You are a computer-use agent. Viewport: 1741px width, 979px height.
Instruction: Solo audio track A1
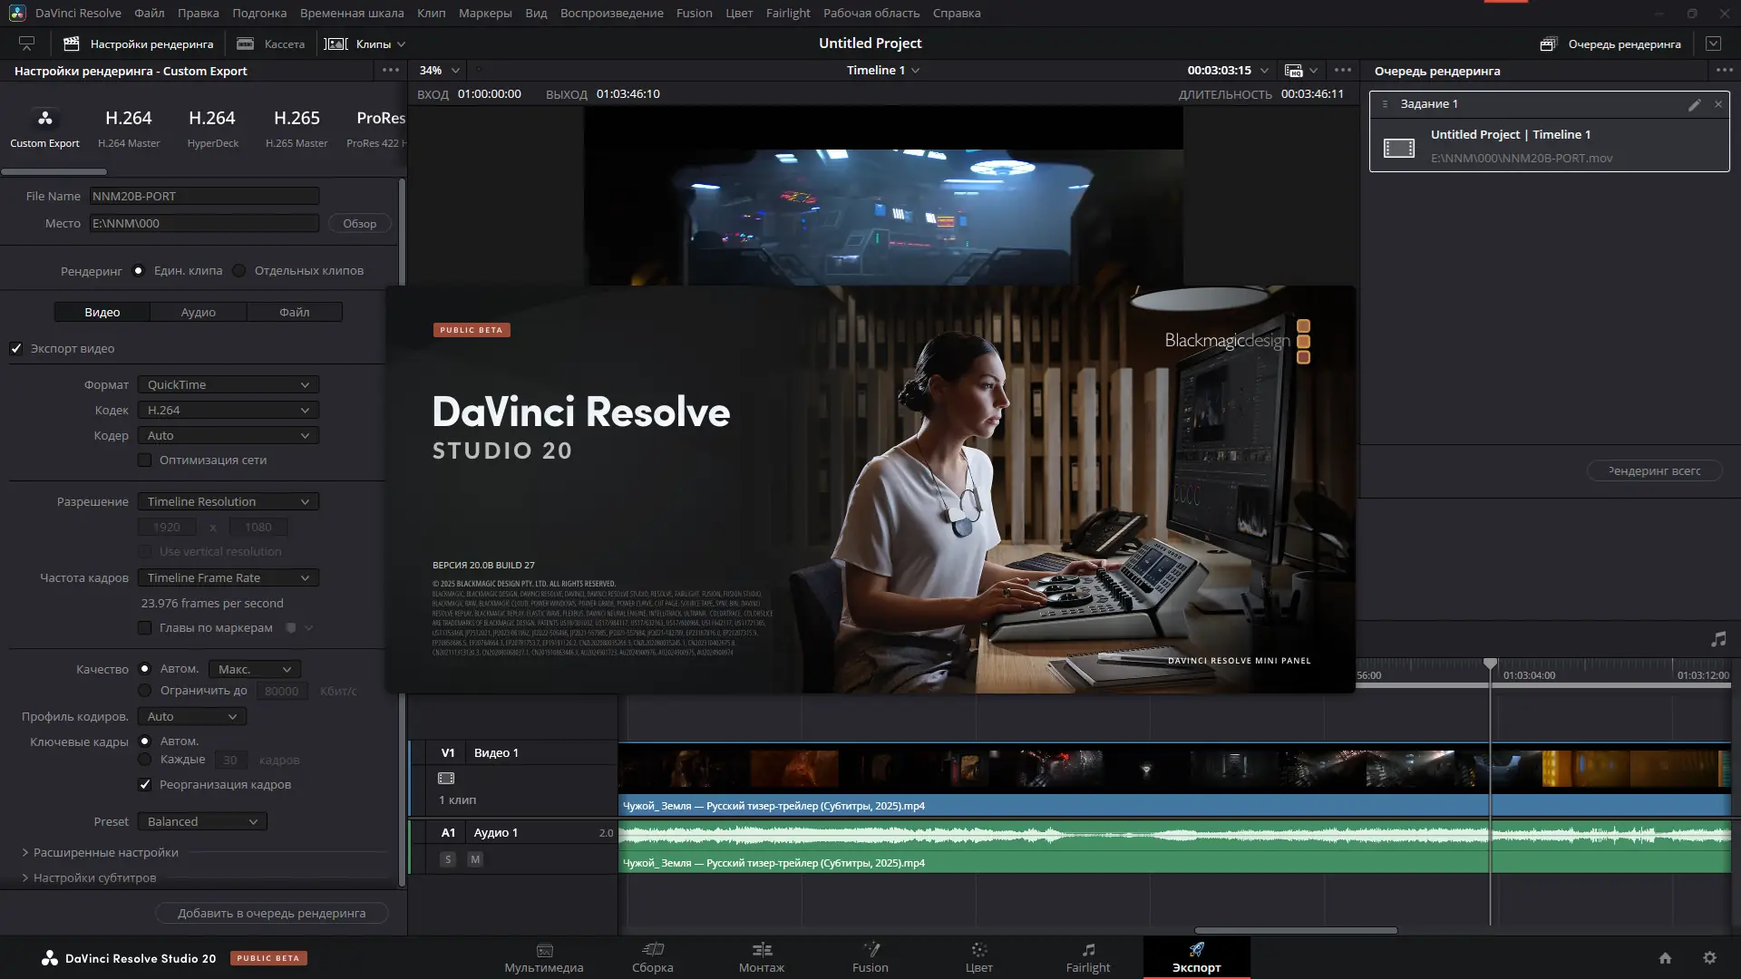[448, 859]
